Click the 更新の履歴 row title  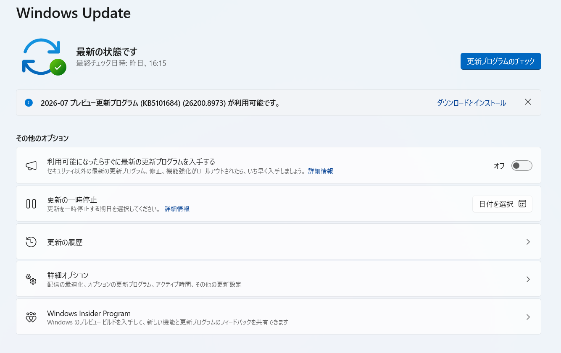pyautogui.click(x=65, y=242)
